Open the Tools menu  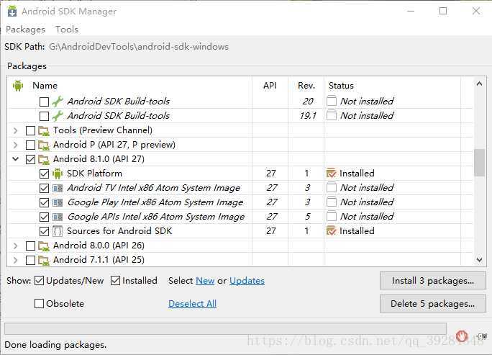click(x=67, y=30)
